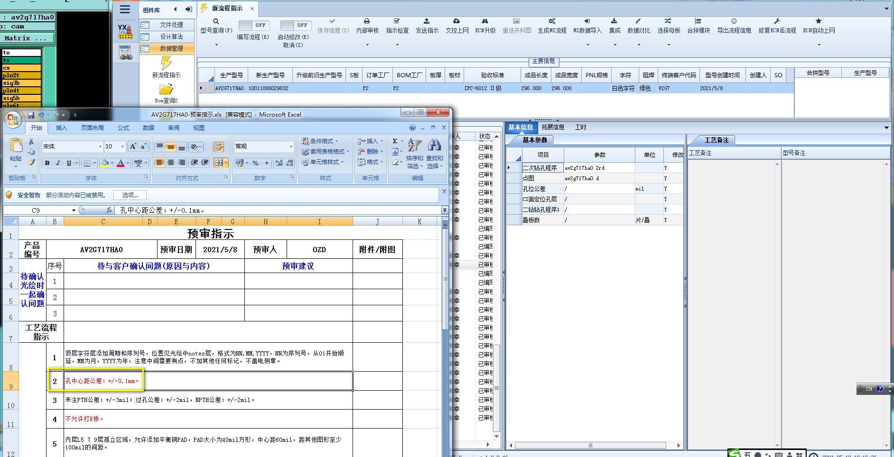This screenshot has height=457, width=894.
Task: Click 二次钻孔程序 parameter value cell
Action: point(599,168)
